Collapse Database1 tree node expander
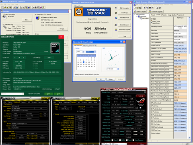This screenshot has height=145, width=193. click(x=137, y=17)
